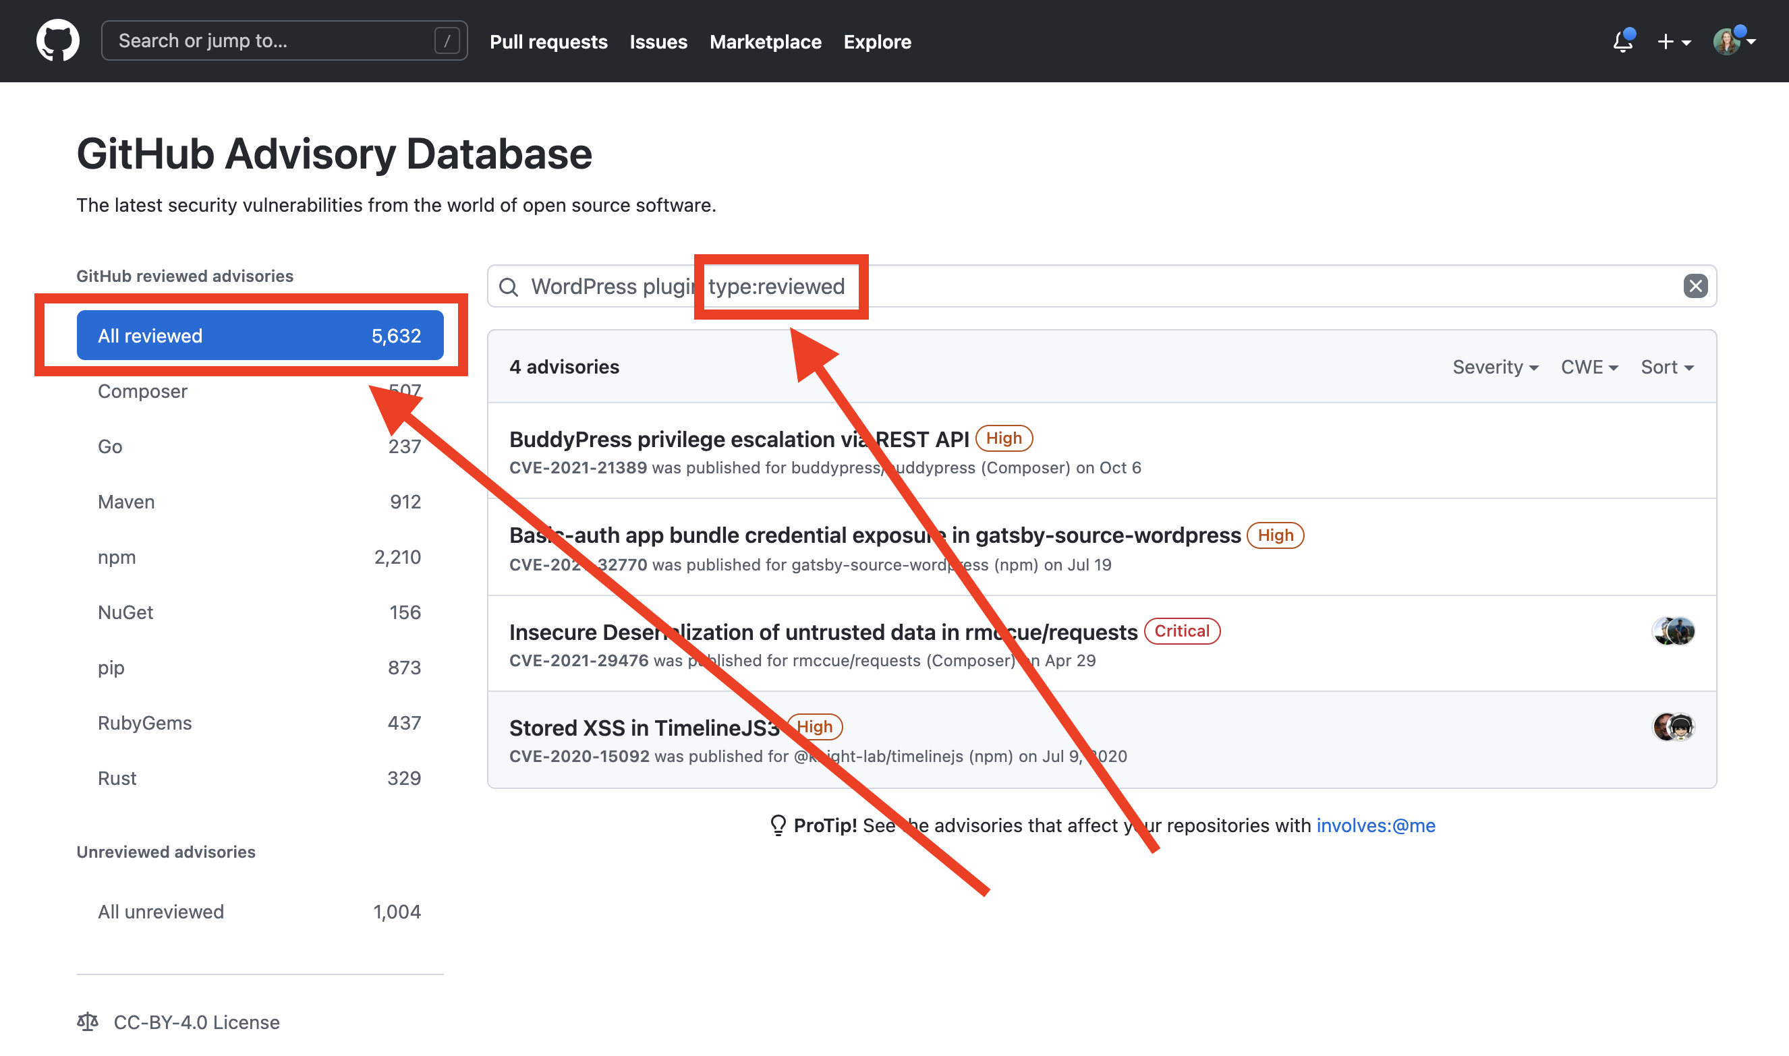Screen dimensions: 1789x1056
Task: Open the Sort options dropdown
Action: coord(1666,366)
